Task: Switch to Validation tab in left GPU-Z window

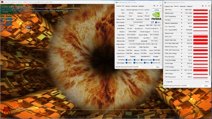Action: (141, 6)
